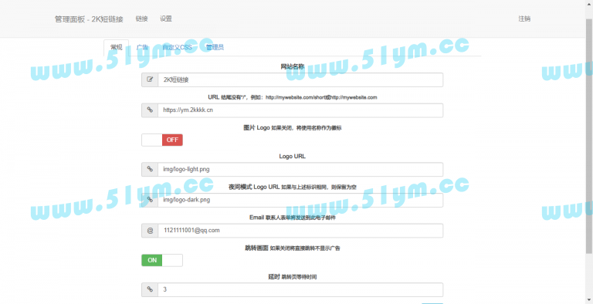Click the 延时 跳转页等待时间 label
593x304 pixels.
click(x=293, y=277)
